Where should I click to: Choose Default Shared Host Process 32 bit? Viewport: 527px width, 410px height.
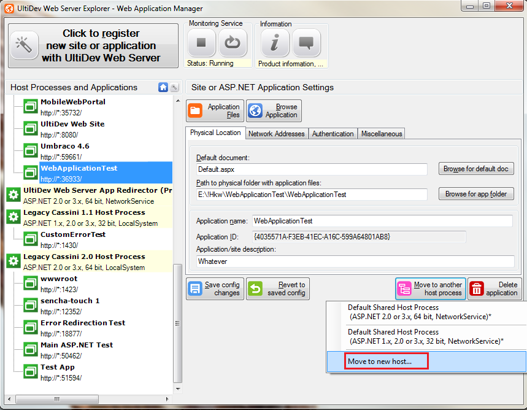click(x=426, y=337)
